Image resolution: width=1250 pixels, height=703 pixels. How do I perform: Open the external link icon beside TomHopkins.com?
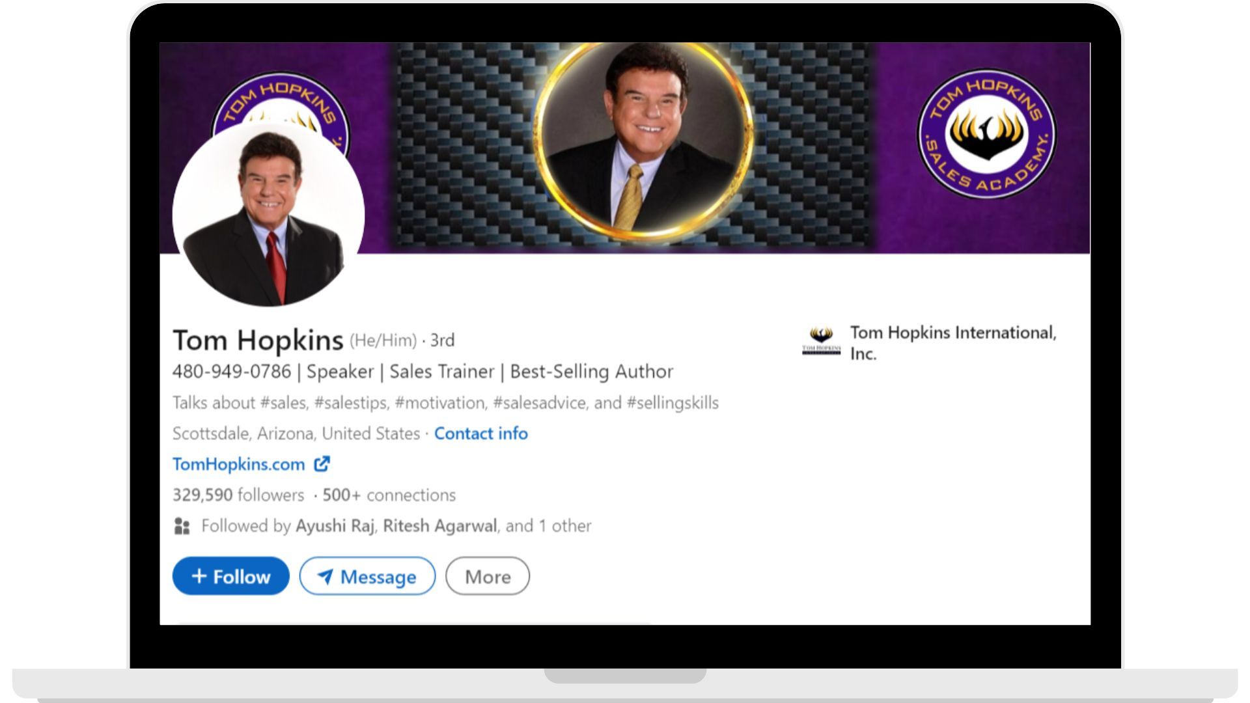[x=322, y=464]
